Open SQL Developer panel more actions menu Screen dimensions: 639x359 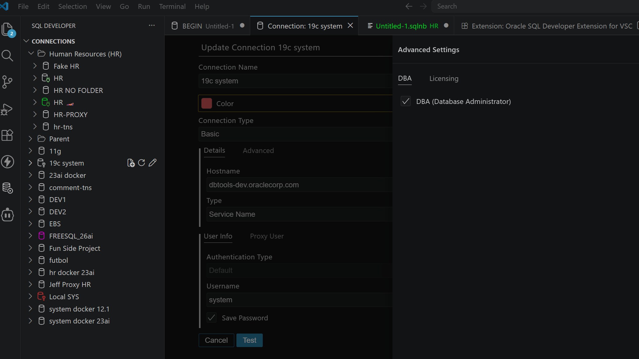tap(152, 25)
